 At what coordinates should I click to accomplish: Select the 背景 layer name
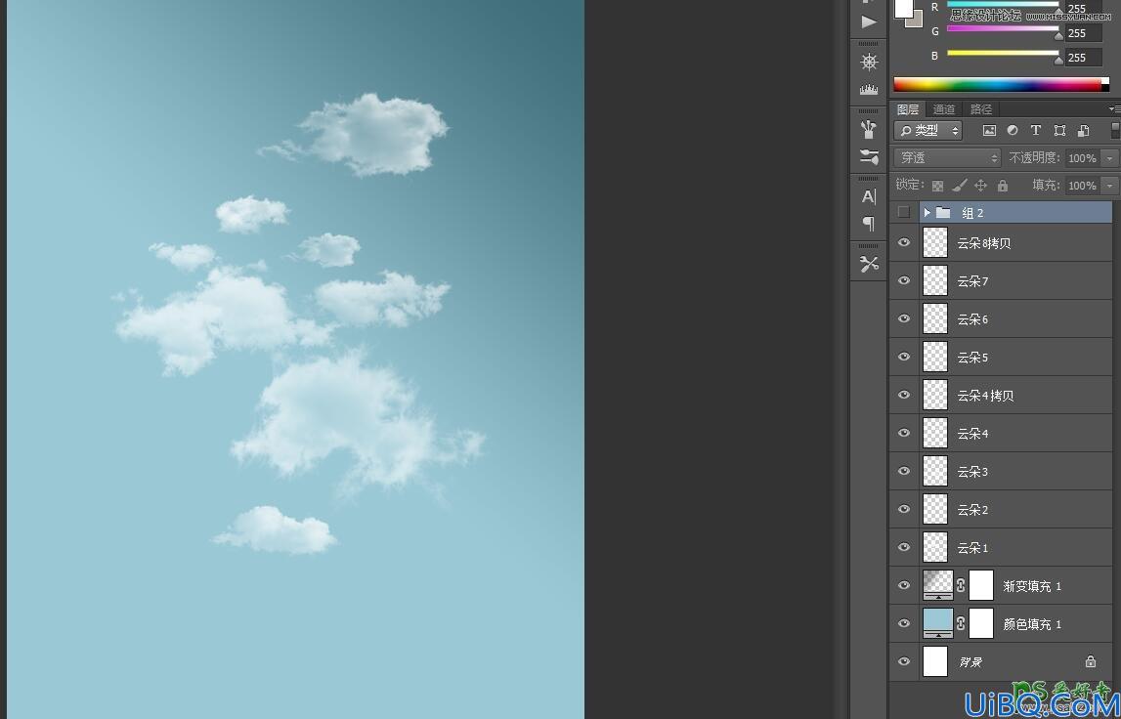[970, 661]
